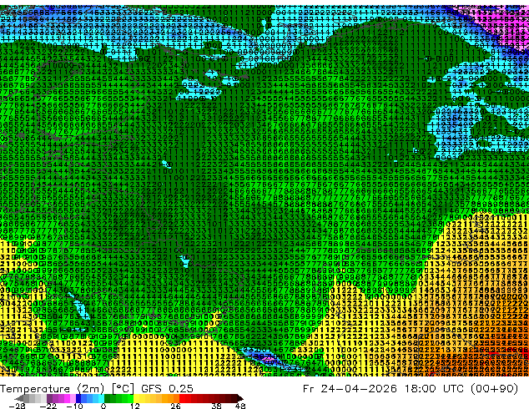Screen dimensions: 529x409
Task: Click the '48' legend scale label
Action: click(x=240, y=406)
